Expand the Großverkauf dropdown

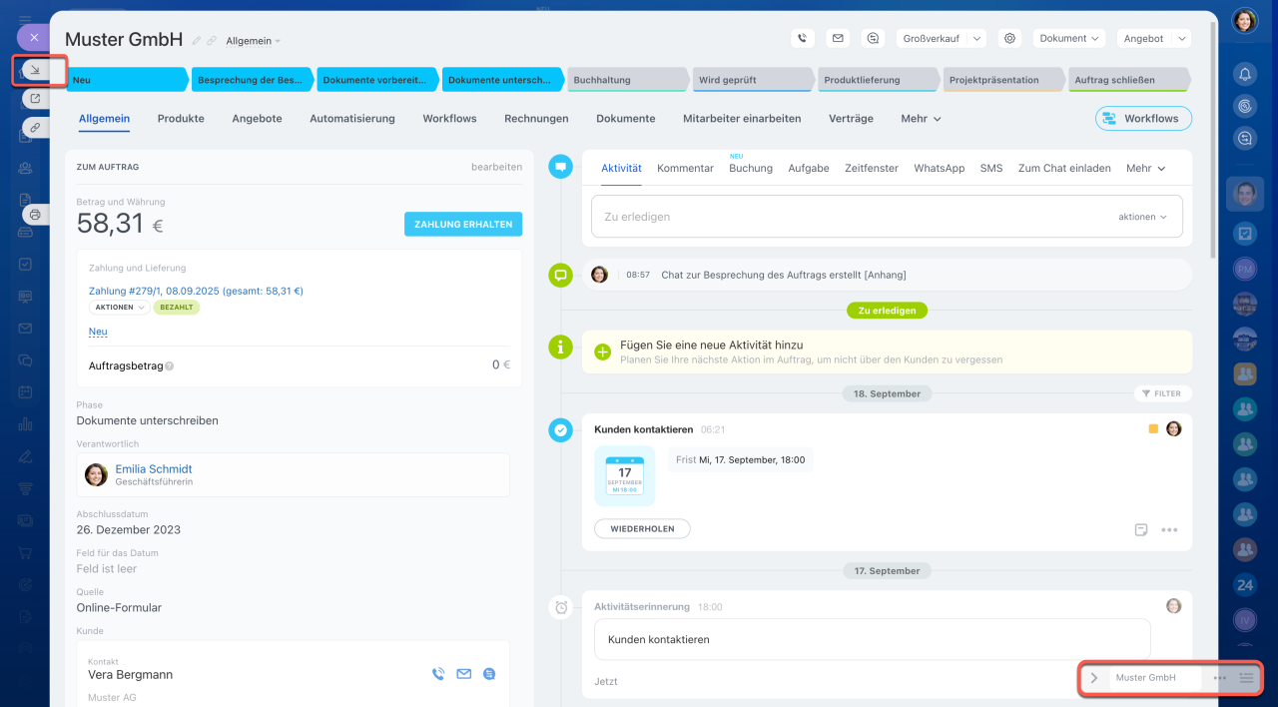click(x=942, y=38)
